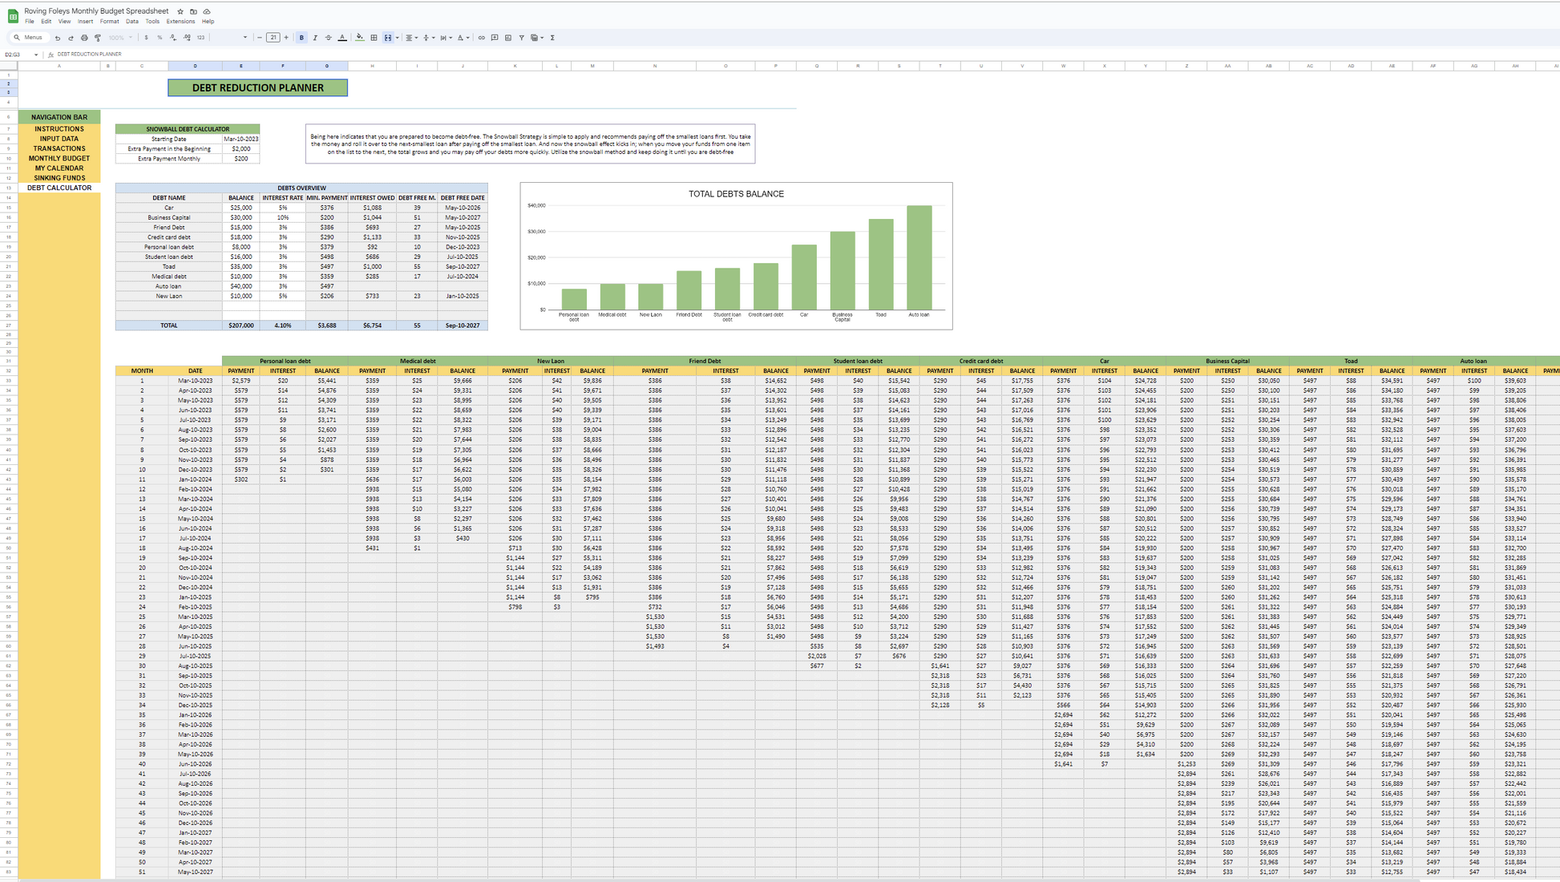1560x882 pixels.
Task: Click the create filter icon
Action: pos(521,38)
